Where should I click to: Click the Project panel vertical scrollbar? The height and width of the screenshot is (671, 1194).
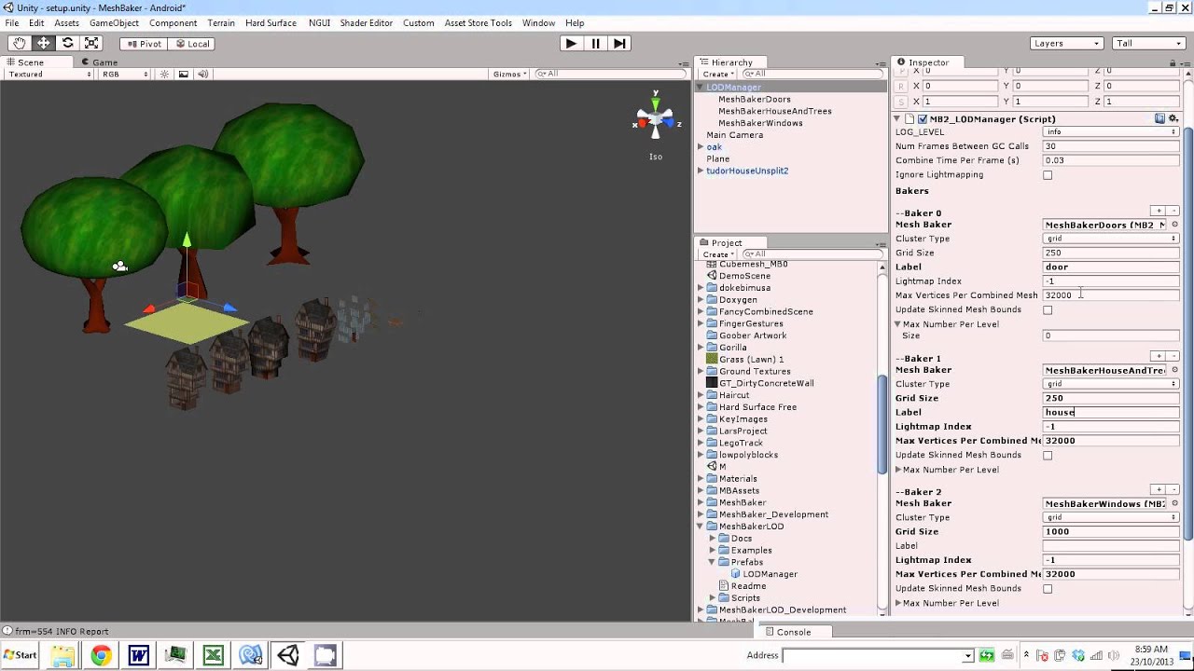pos(882,427)
